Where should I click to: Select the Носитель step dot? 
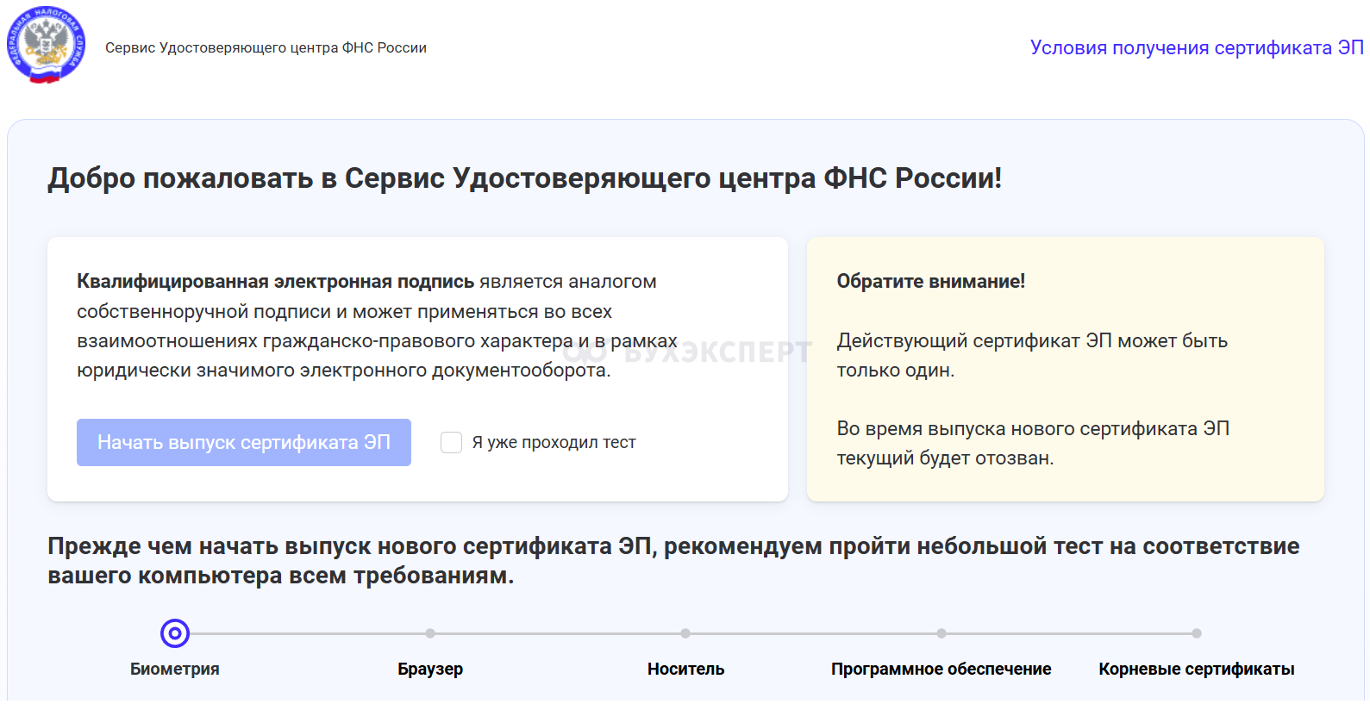(x=685, y=633)
